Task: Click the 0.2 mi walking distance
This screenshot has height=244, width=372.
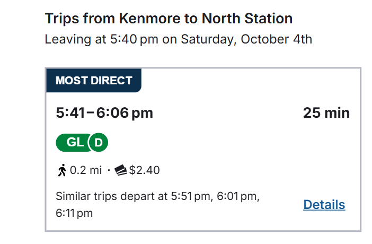Action: [86, 170]
